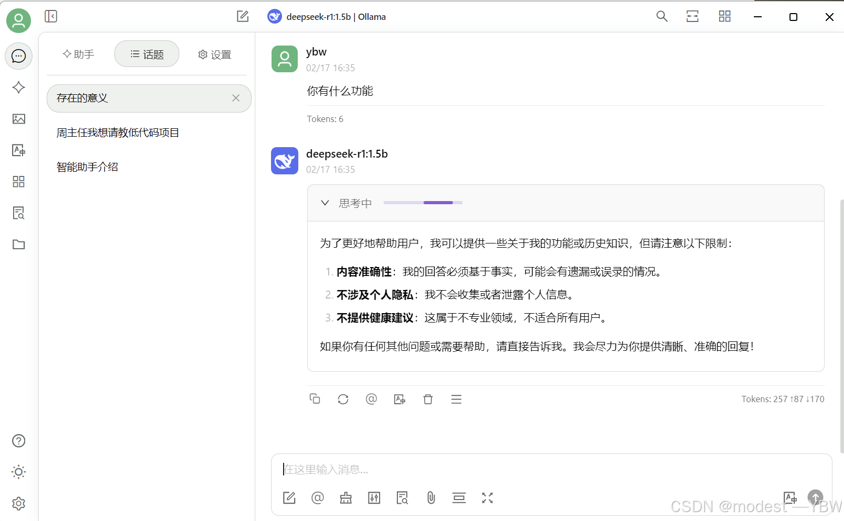Collapse the 思考中 thinking section
This screenshot has width=844, height=521.
[324, 203]
